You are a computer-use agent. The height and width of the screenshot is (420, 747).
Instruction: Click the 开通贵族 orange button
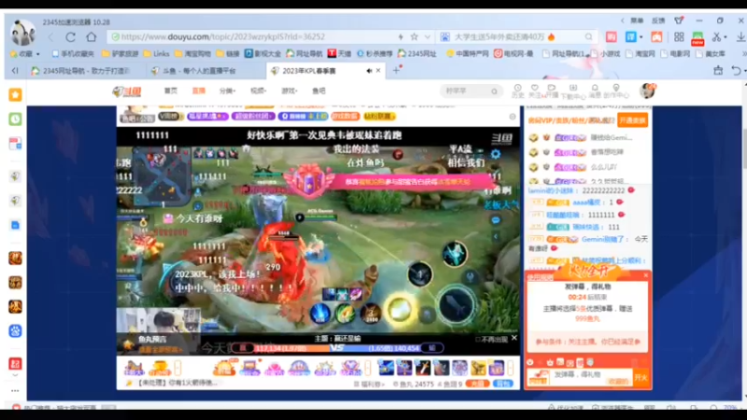click(633, 120)
